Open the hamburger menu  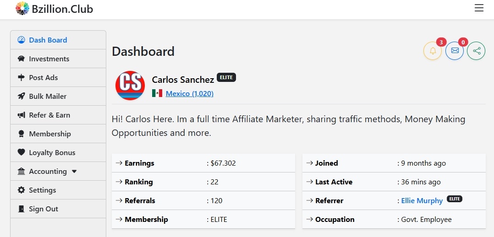[x=479, y=8]
